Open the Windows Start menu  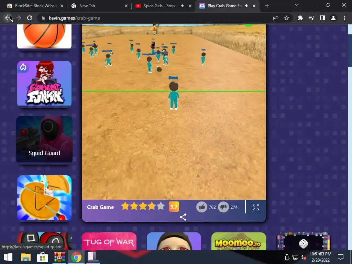[x=8, y=257]
